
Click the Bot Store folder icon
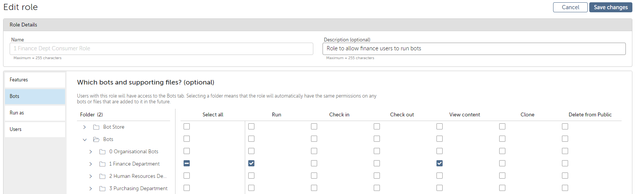point(96,127)
